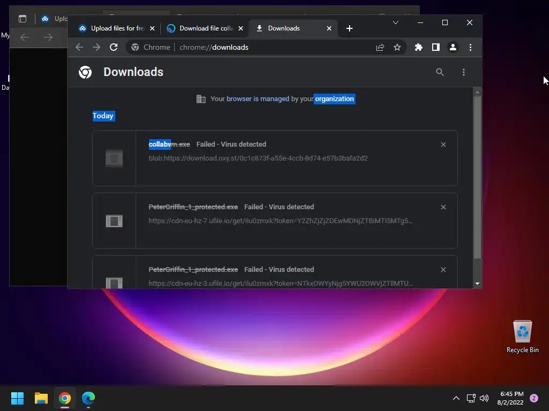Open the profile avatar menu
The image size is (549, 411).
coord(452,47)
